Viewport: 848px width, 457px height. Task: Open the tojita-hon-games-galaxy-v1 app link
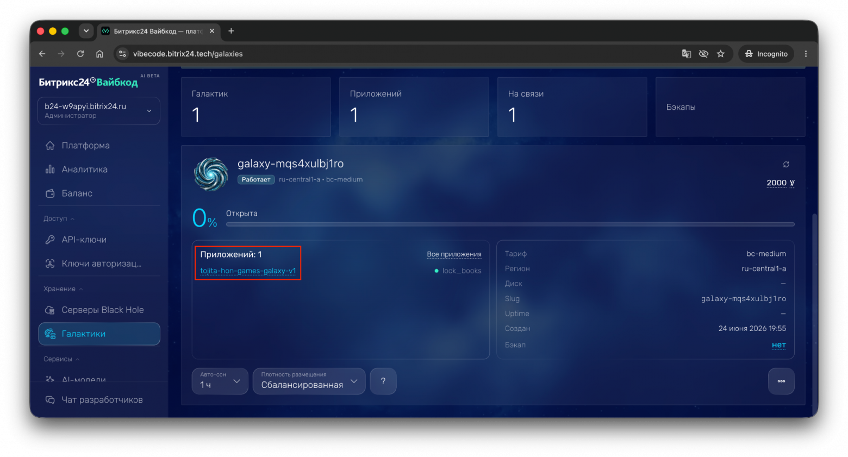248,271
